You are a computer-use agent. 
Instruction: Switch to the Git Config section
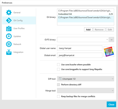pos(19,20)
